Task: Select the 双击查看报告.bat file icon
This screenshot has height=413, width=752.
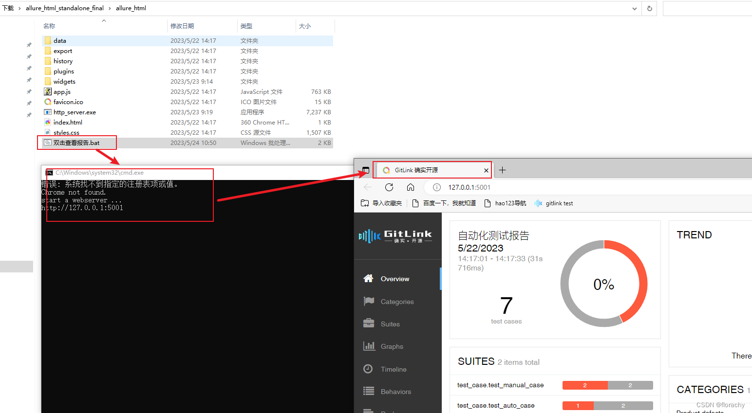Action: coord(48,143)
